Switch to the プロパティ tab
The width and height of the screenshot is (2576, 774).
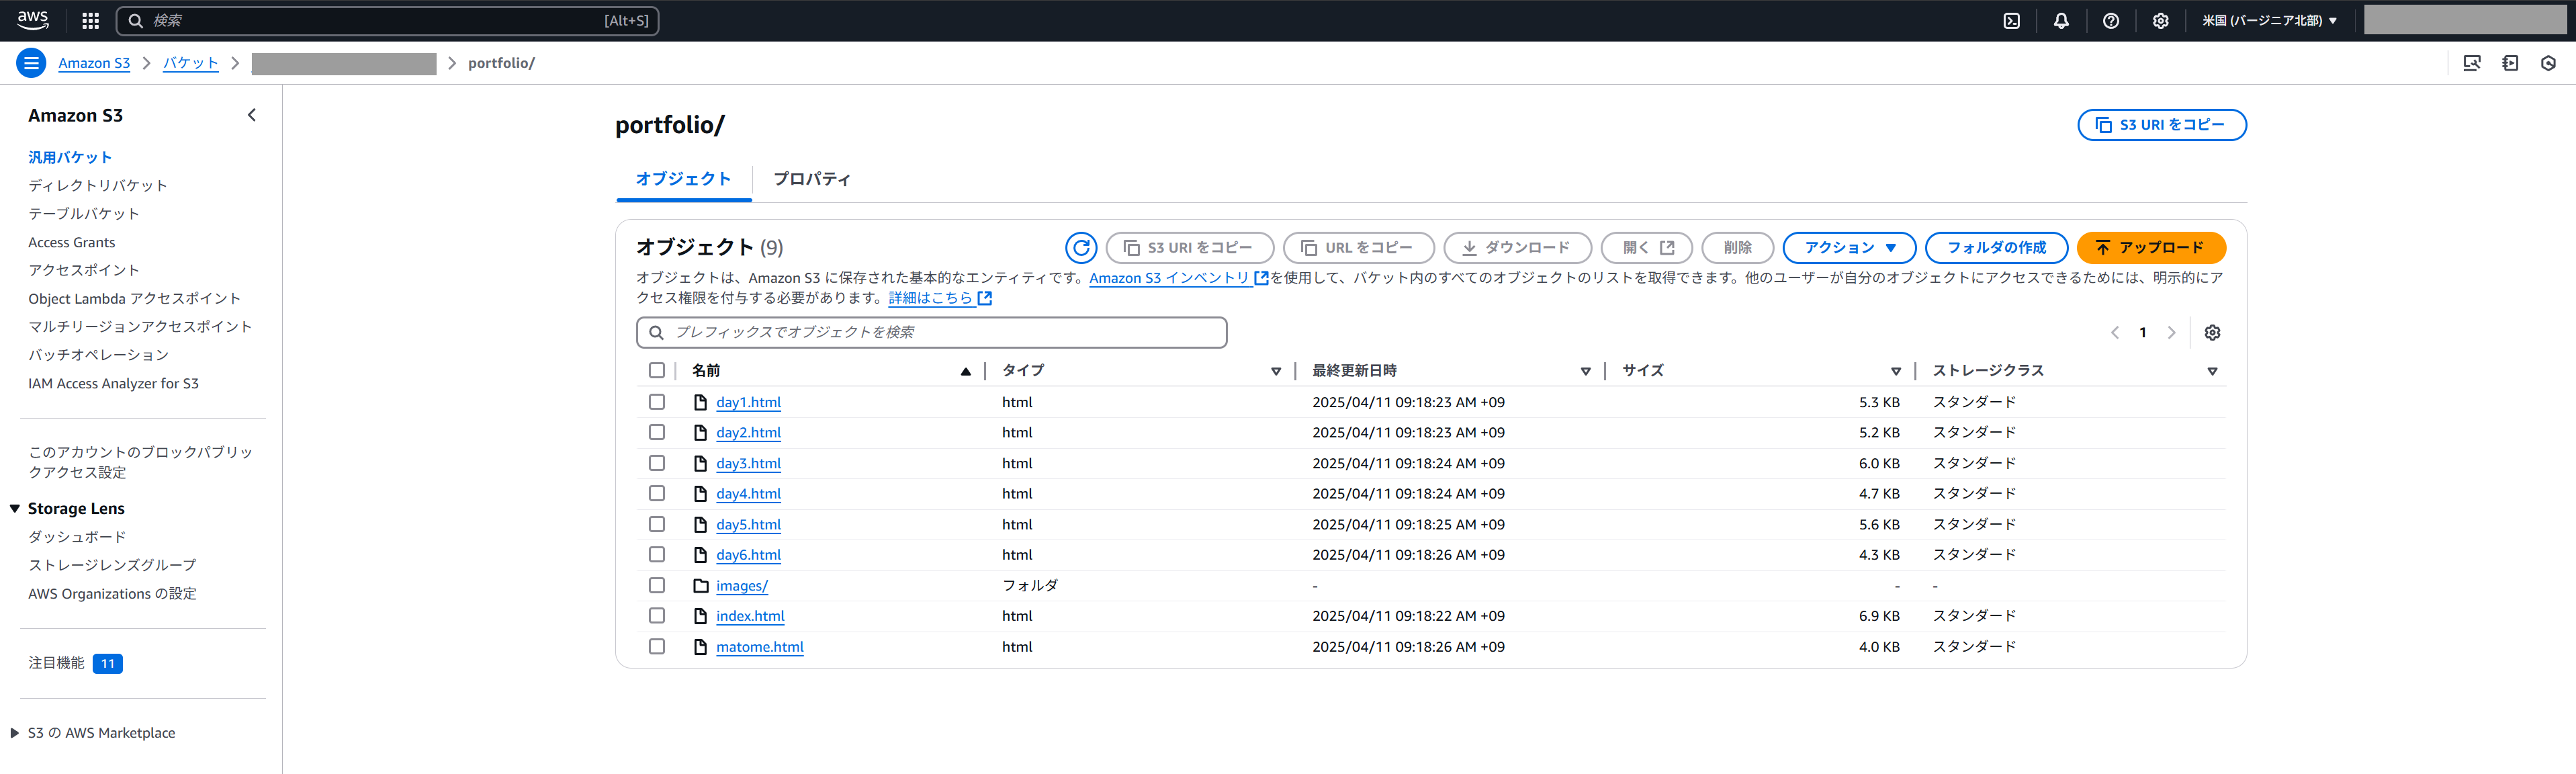coord(811,179)
